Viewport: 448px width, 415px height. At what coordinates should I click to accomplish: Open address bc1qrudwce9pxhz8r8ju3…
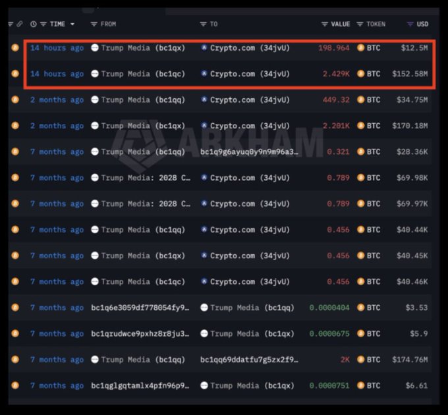point(140,334)
